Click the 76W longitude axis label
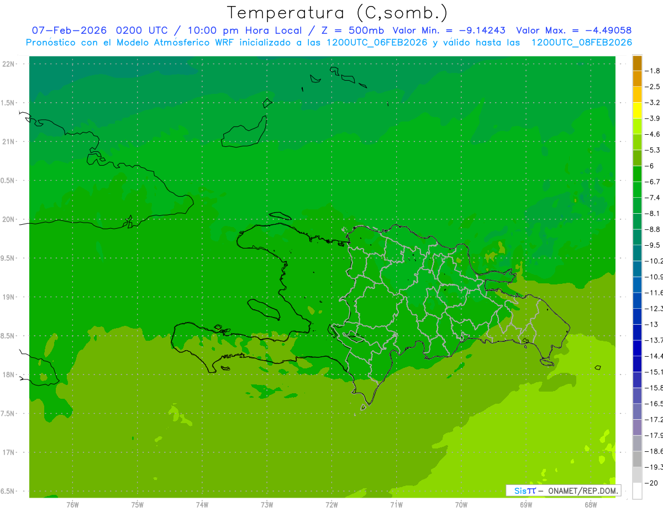This screenshot has height=512, width=663. click(72, 505)
